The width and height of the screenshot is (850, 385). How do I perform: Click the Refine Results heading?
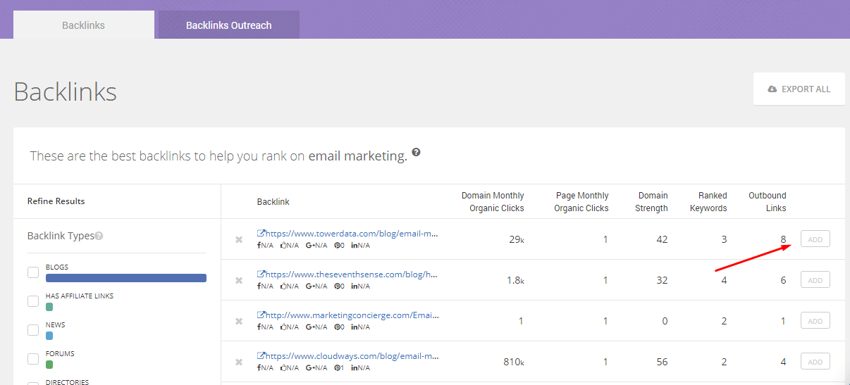click(x=56, y=201)
